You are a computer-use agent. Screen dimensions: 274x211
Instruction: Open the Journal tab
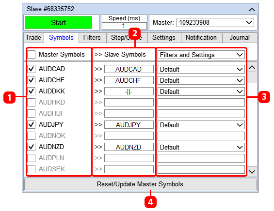[x=240, y=38]
